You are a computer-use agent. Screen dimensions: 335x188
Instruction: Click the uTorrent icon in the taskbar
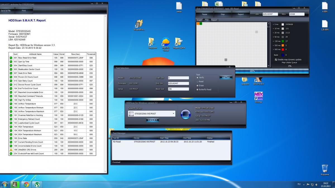point(37,184)
